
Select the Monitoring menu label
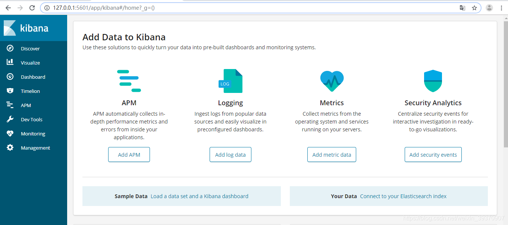tap(33, 134)
